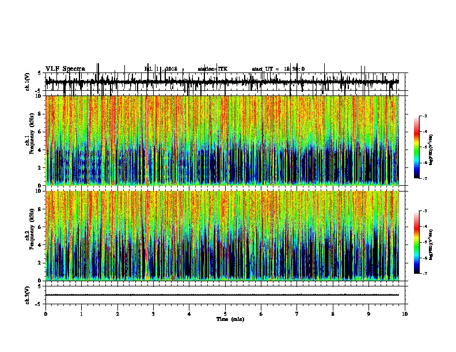Click the '4' kHz tick on ch.2 frequency axis
The width and height of the screenshot is (456, 352).
click(x=40, y=245)
